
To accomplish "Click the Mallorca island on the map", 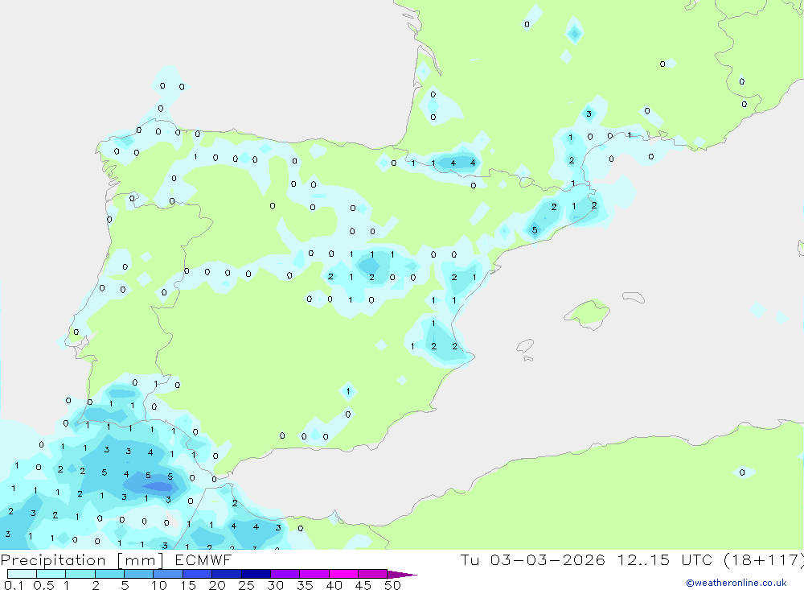I will 588,313.
